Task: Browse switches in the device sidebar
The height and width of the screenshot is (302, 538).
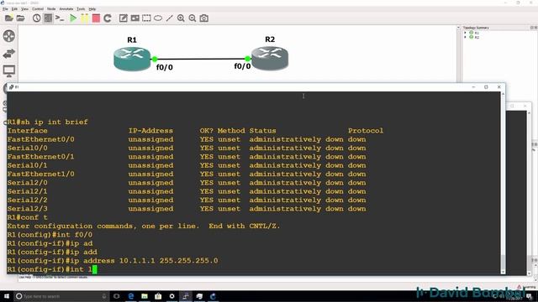Action: pyautogui.click(x=9, y=54)
